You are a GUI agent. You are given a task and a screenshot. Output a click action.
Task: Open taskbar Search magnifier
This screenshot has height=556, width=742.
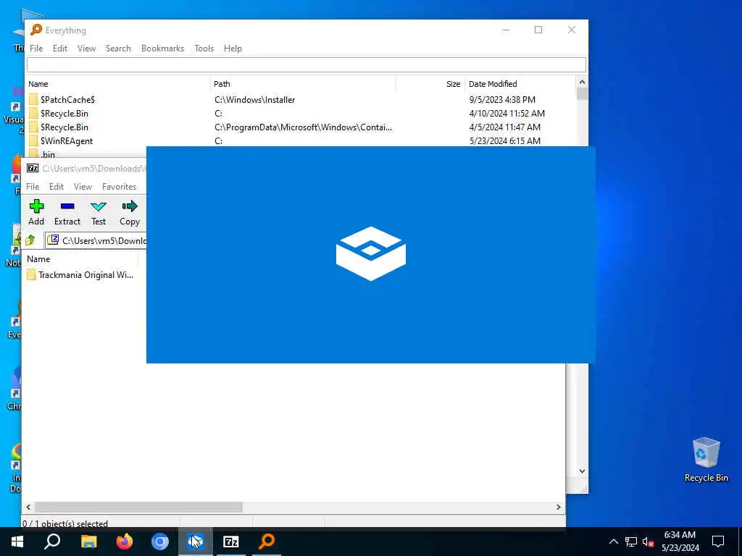52,542
